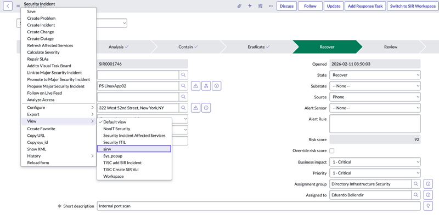Open the activity stream pulse icon

click(x=250, y=6)
